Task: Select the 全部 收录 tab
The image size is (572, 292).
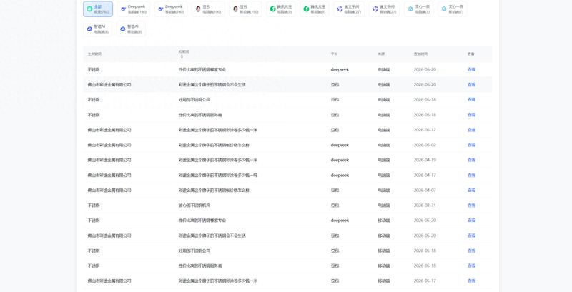Action: [98, 9]
